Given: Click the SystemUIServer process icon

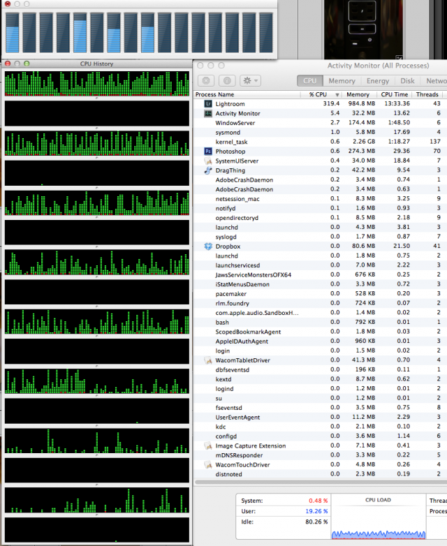Looking at the screenshot, I should point(208,161).
